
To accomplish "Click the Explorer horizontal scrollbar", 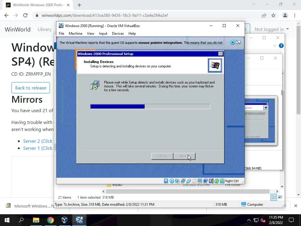I will [188, 191].
